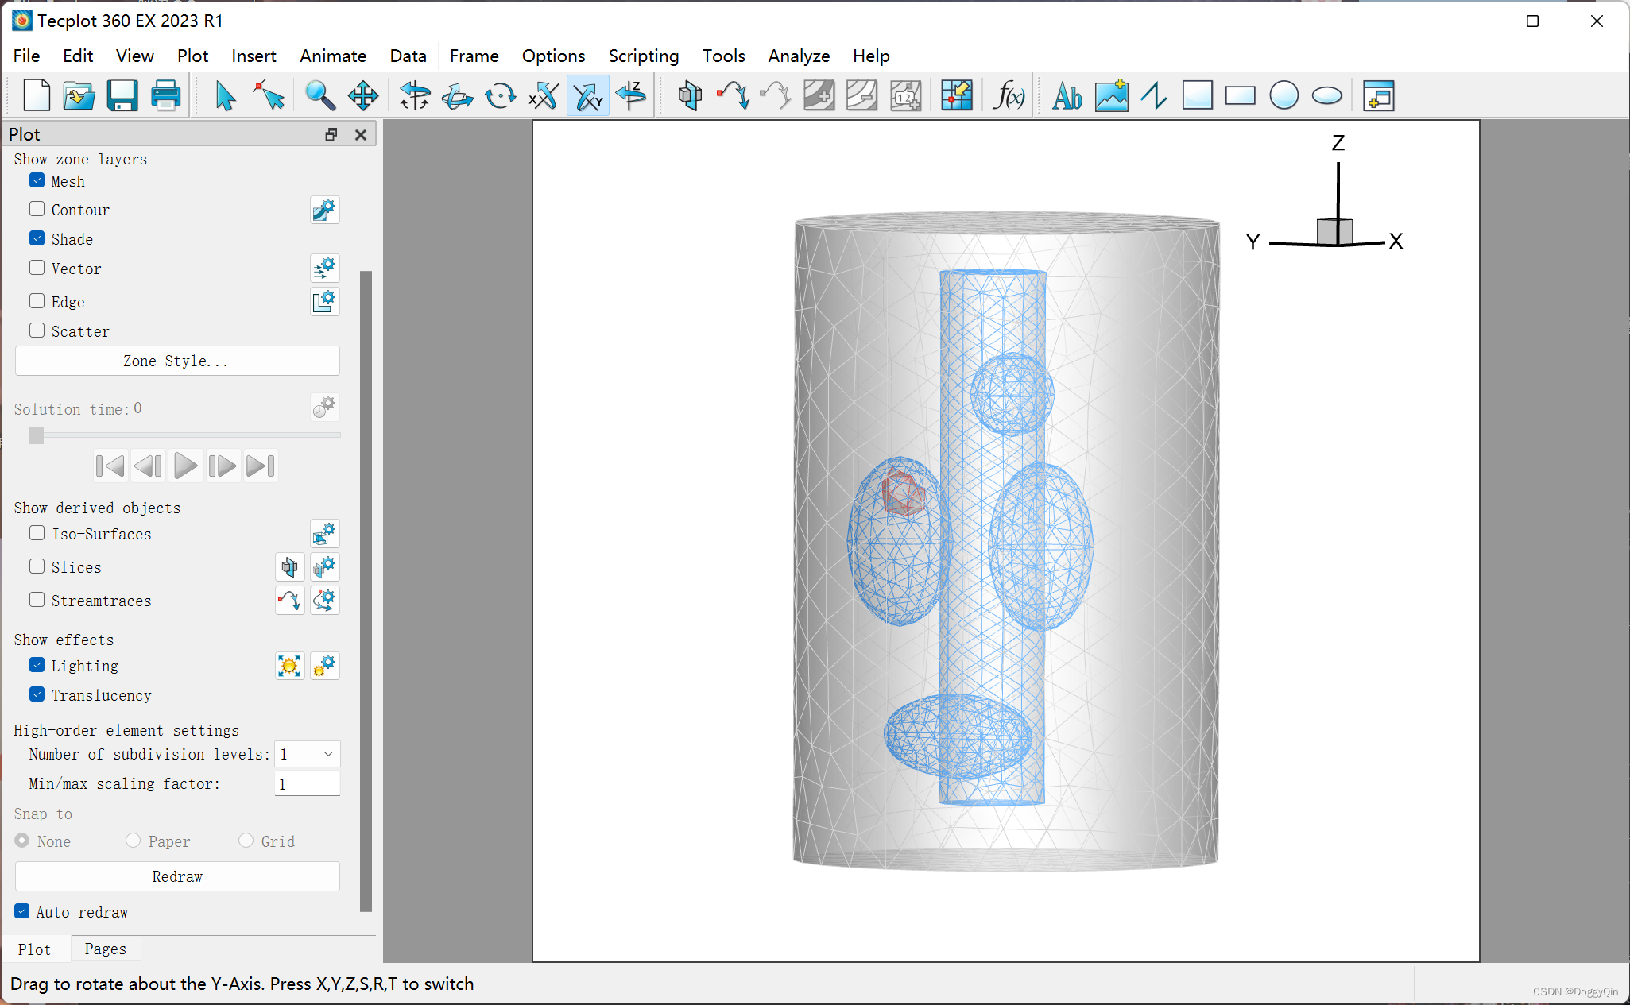Switch to the Pages tab
Screen dimensions: 1630x1005
pos(105,949)
